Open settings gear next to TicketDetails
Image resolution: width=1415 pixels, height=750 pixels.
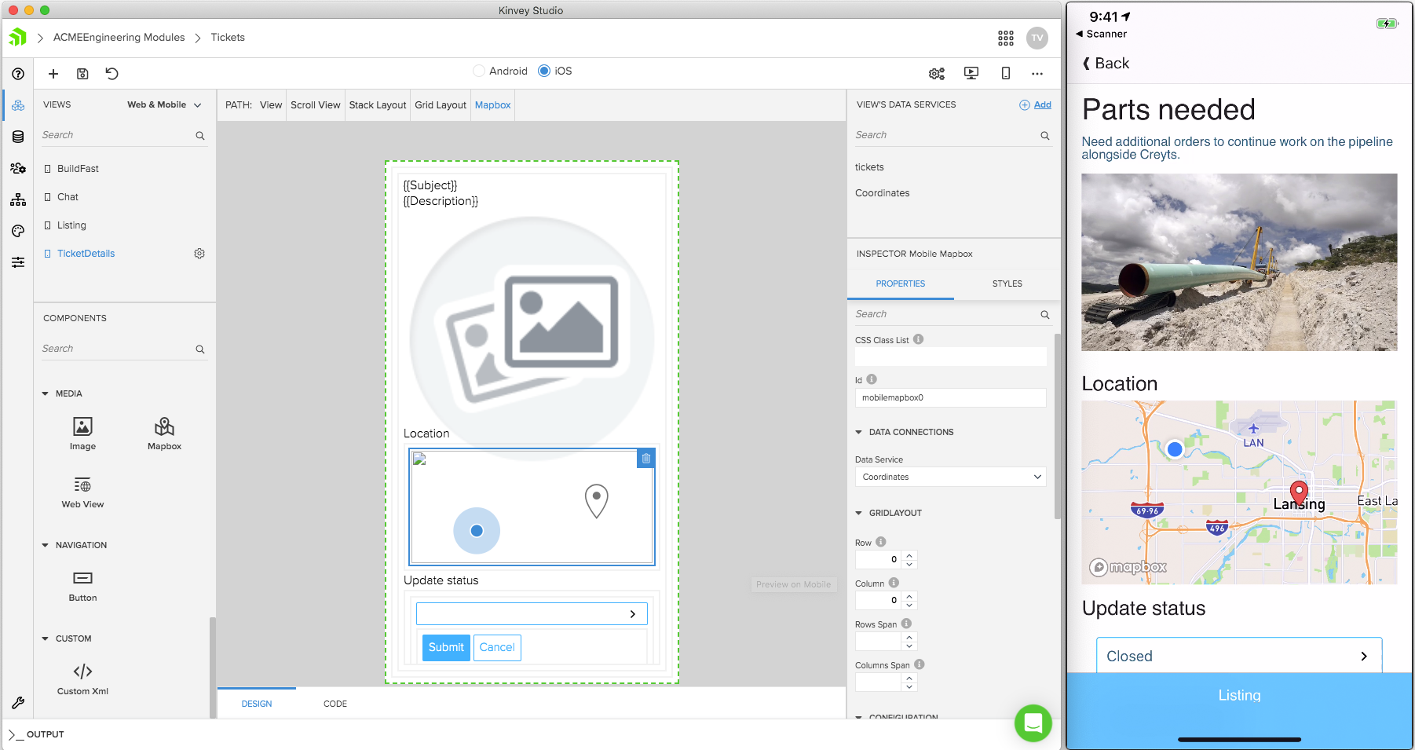coord(199,254)
